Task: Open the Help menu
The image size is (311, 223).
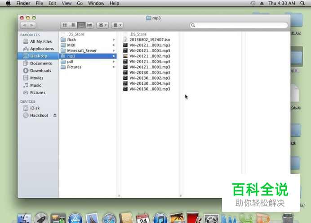Action: 115,3
